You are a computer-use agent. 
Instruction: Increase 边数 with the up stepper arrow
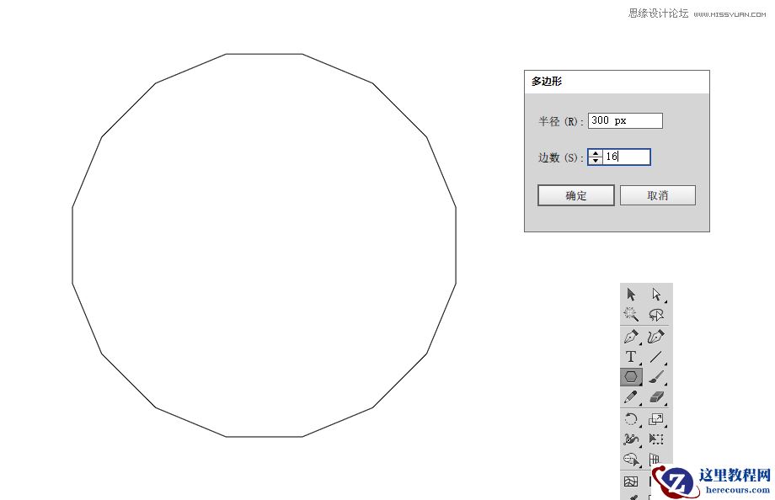point(596,153)
